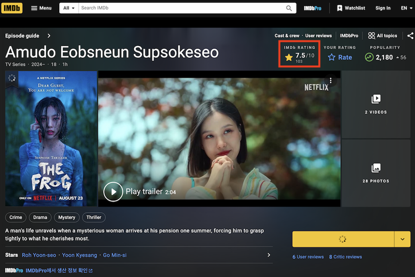The image size is (415, 277).
Task: Click the Search IMDb input field
Action: click(x=181, y=8)
